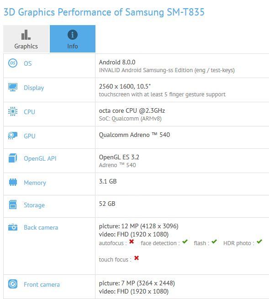The image size is (269, 299).
Task: Click the OpenGL API cube icon
Action: pos(13,158)
